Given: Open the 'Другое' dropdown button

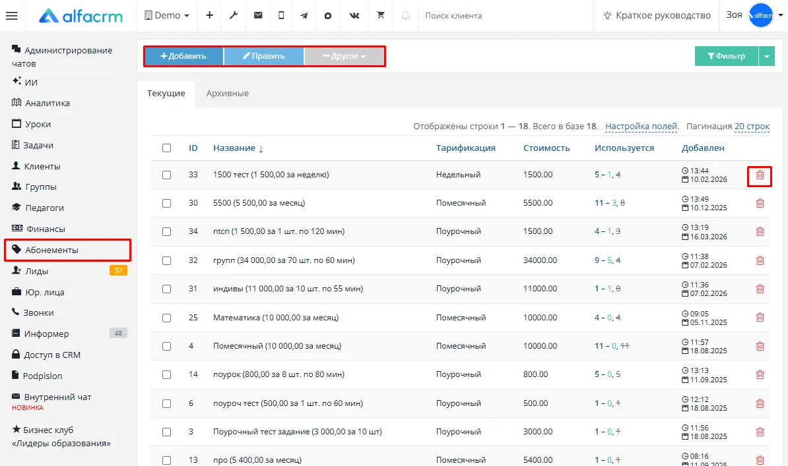Looking at the screenshot, I should coord(345,56).
